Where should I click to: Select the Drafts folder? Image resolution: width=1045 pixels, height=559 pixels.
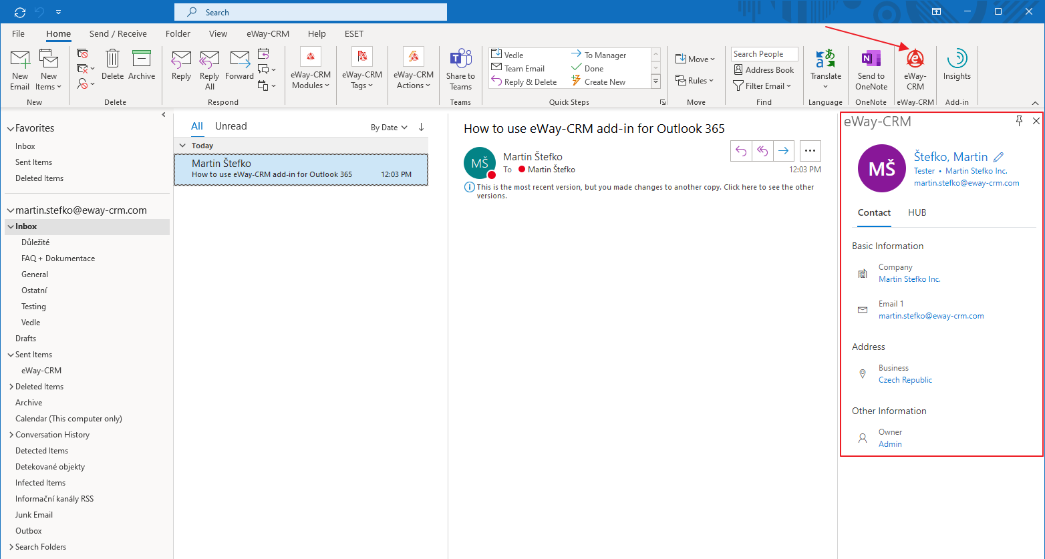coord(26,339)
